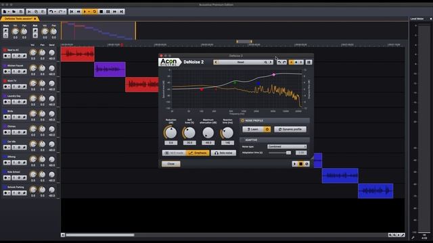Close the DeNoise 2 window with Close button

(x=171, y=164)
